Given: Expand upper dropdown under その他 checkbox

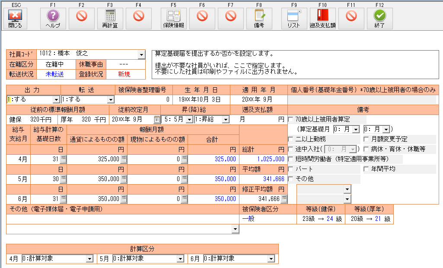Looking at the screenshot, I should click(347, 189).
